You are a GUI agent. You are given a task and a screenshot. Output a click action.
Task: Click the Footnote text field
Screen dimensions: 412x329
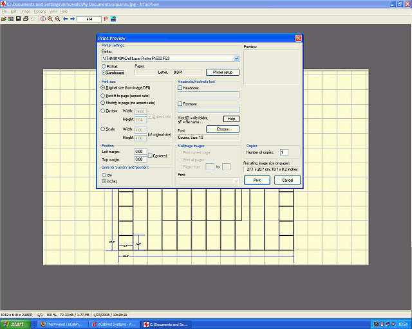point(209,110)
